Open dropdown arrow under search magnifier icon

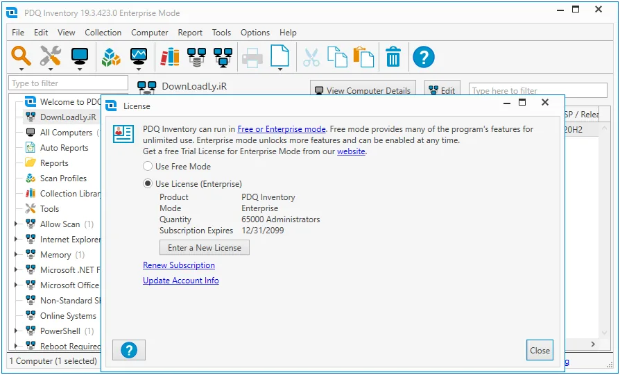click(x=21, y=69)
